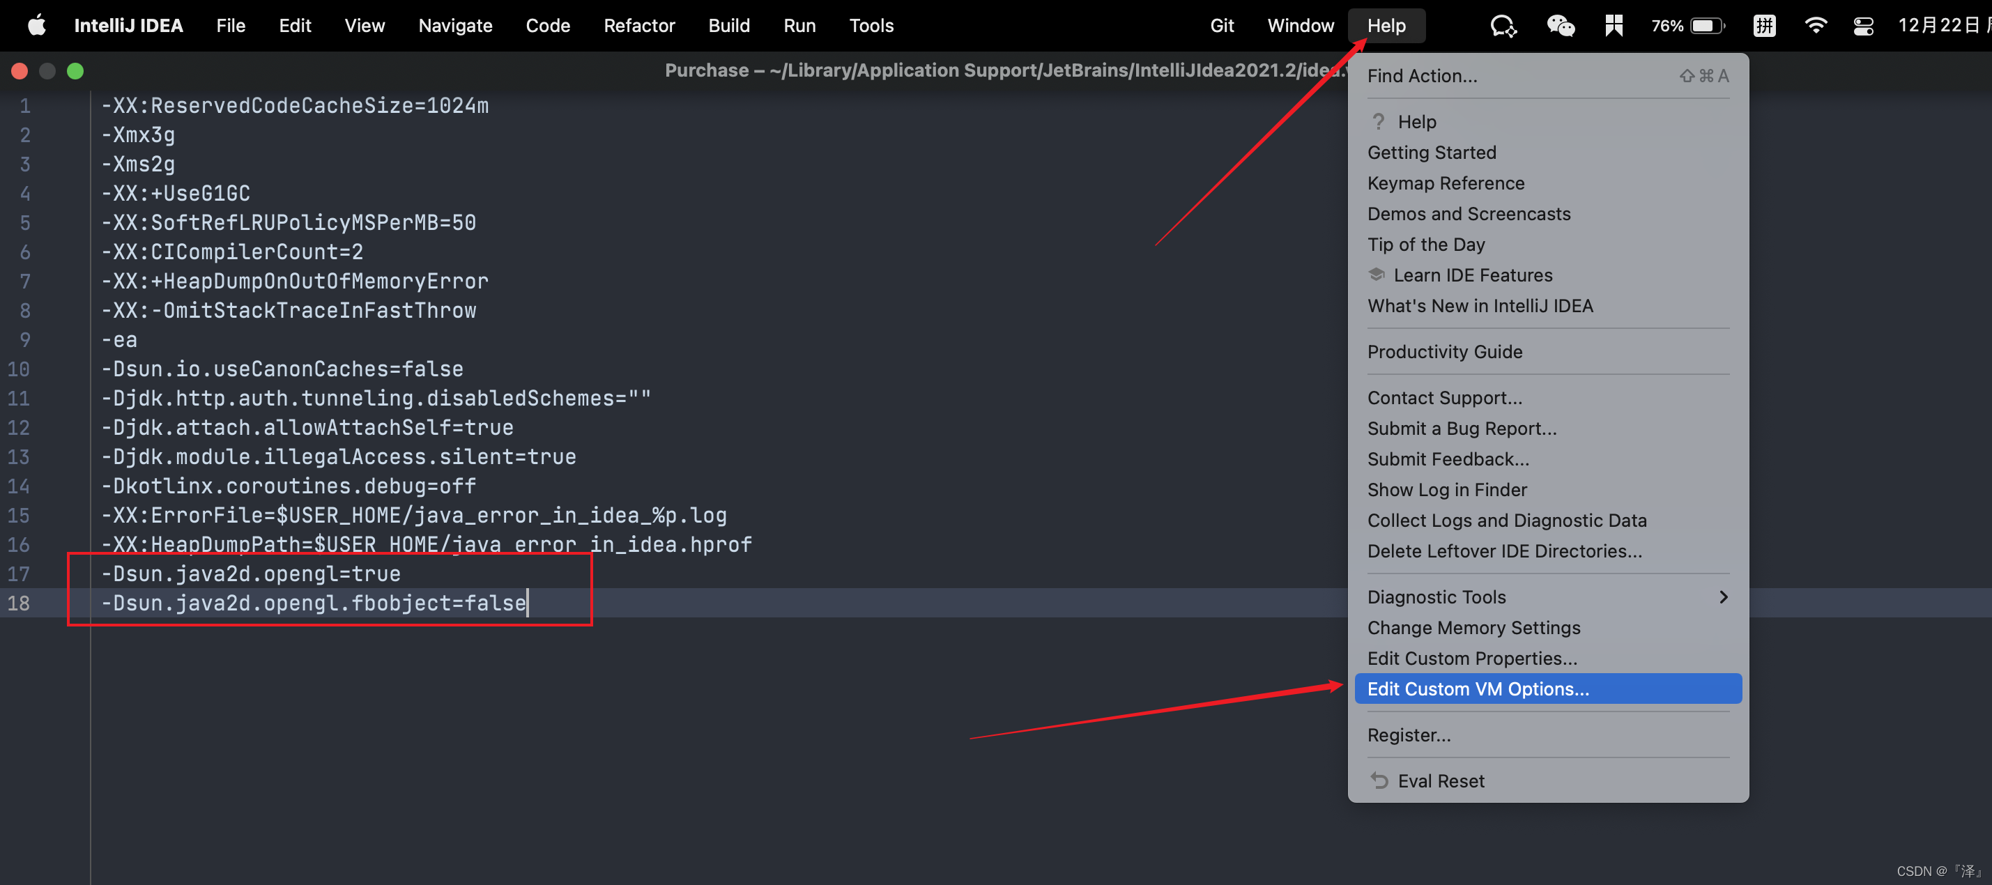The width and height of the screenshot is (1992, 885).
Task: Expand the Diagnostic Tools submenu arrow
Action: pos(1724,597)
